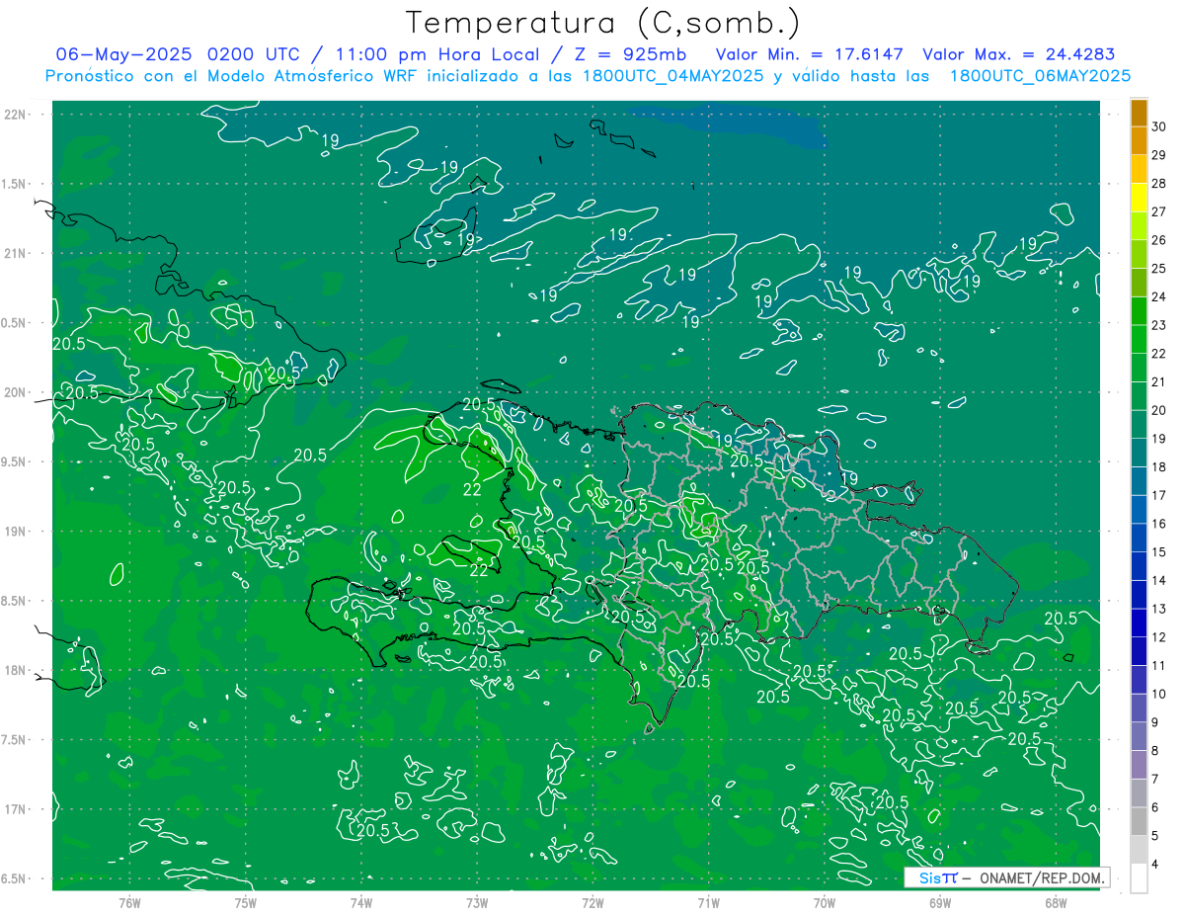Click the "15" value on the color legend
Screen dimensions: 1185x916
tap(1159, 551)
